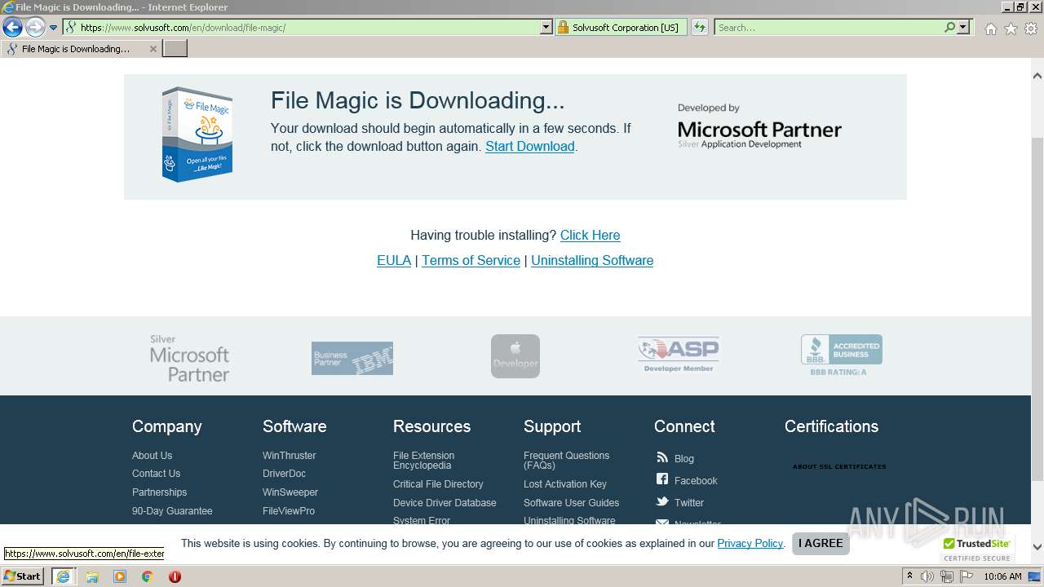The height and width of the screenshot is (587, 1044).
Task: Open the Tools gear icon
Action: pos(1031,29)
